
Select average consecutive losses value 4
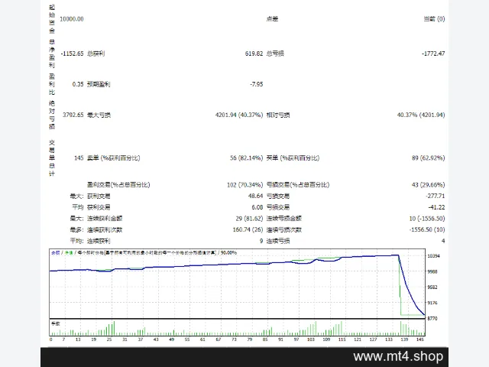443,241
